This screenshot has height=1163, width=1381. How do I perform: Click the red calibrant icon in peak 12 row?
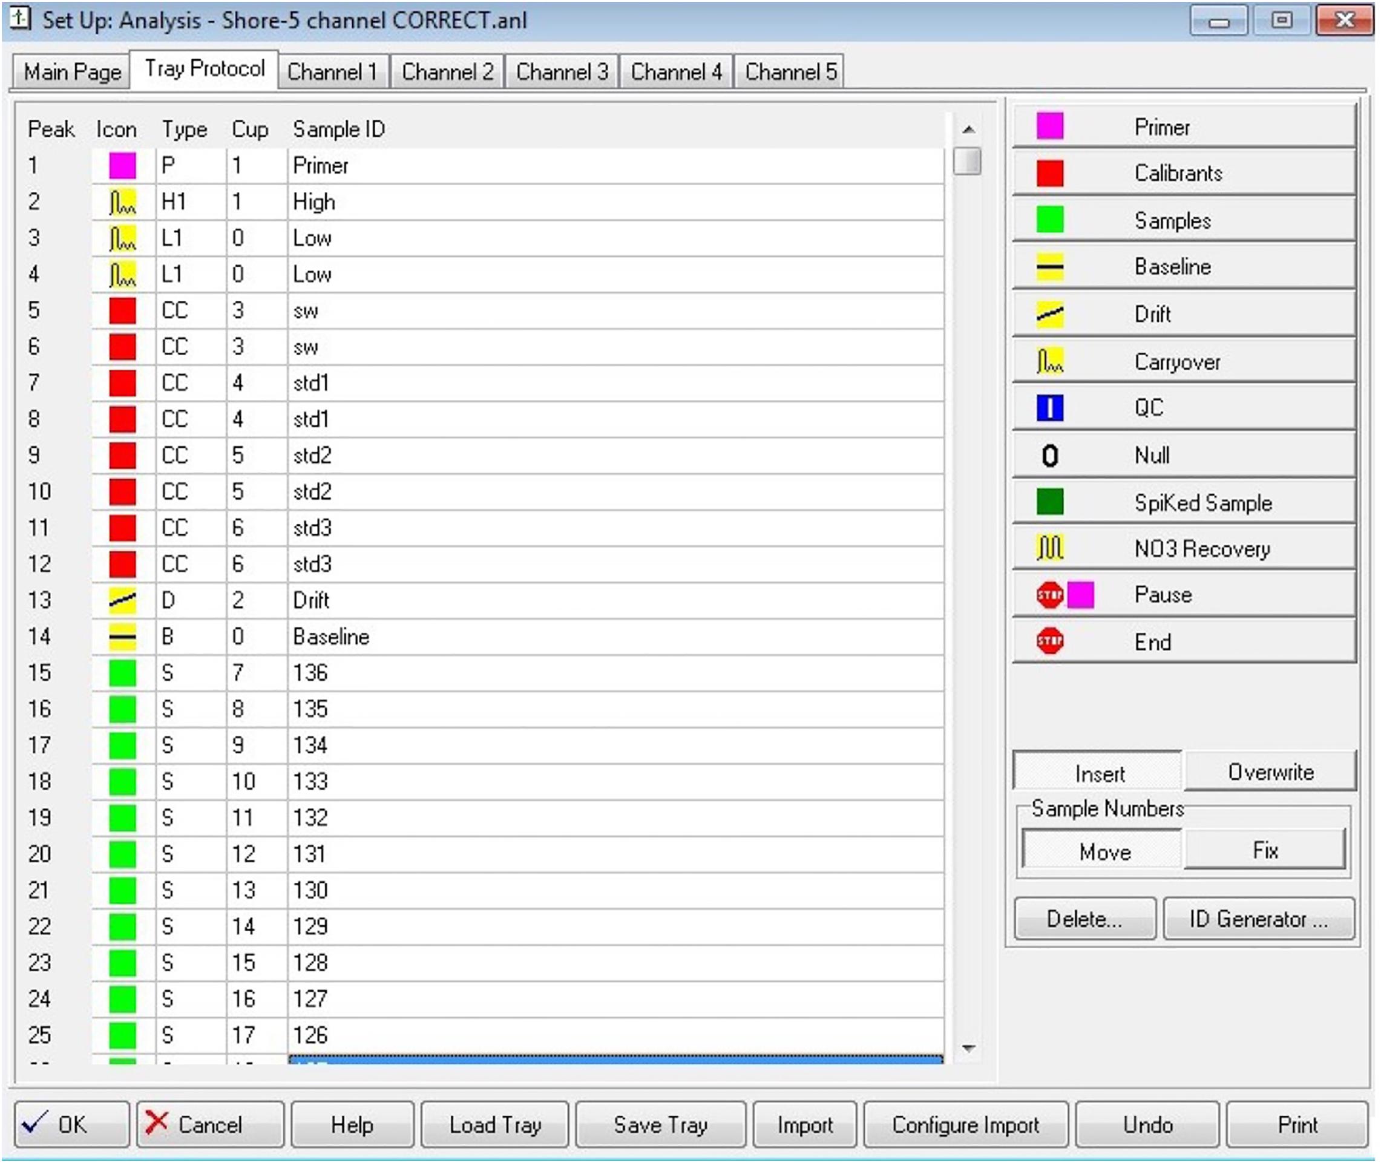pos(123,565)
